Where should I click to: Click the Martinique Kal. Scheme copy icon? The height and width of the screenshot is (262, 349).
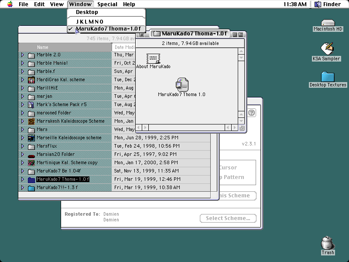pos(31,163)
